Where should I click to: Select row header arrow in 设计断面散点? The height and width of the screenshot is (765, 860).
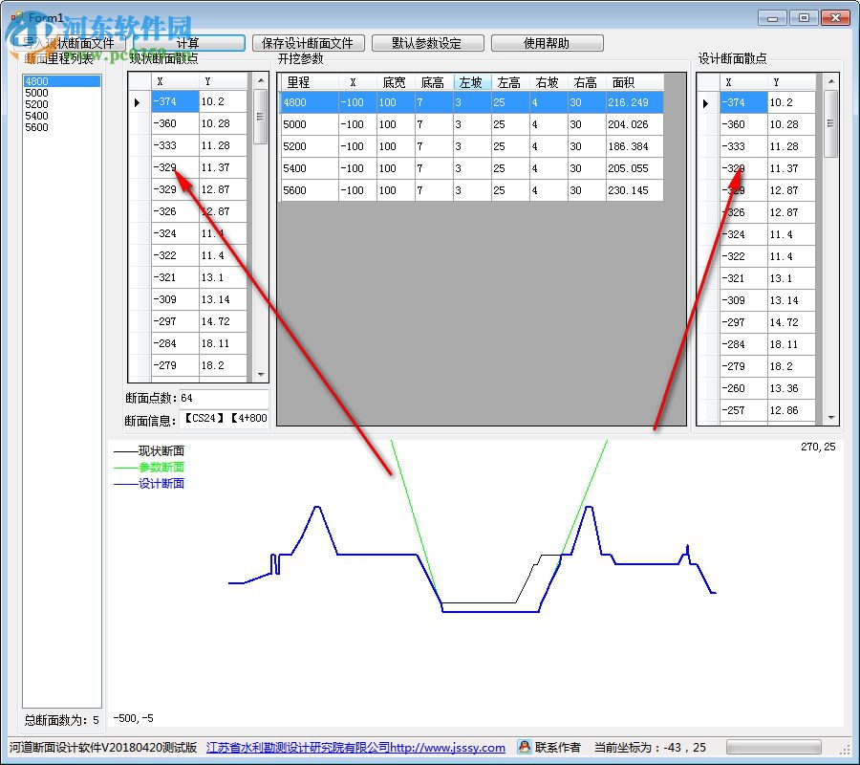point(708,103)
